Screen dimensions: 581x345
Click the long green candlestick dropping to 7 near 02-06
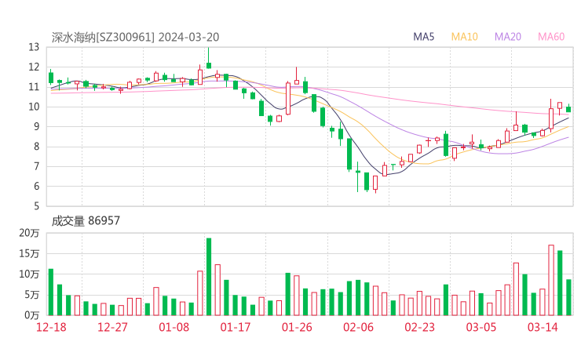click(349, 154)
